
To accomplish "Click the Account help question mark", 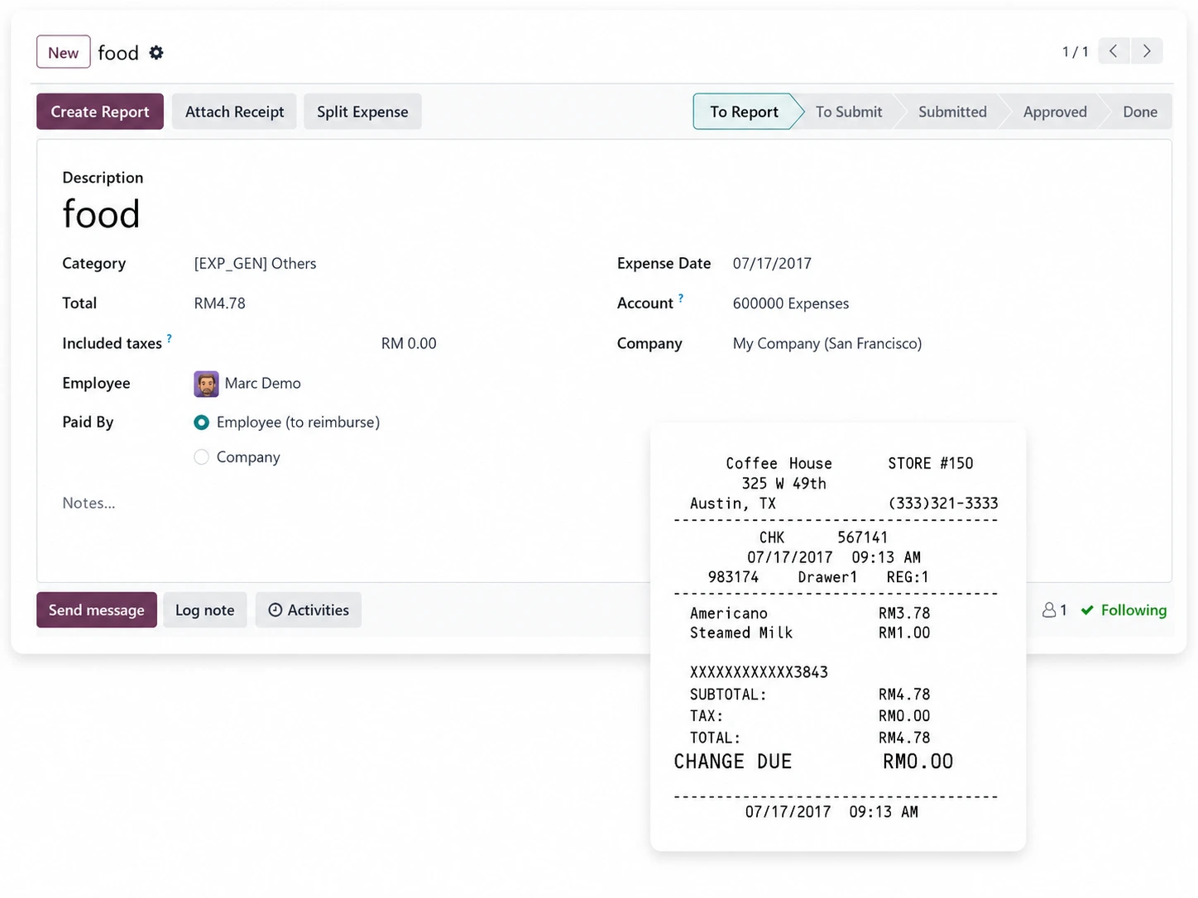I will (681, 298).
